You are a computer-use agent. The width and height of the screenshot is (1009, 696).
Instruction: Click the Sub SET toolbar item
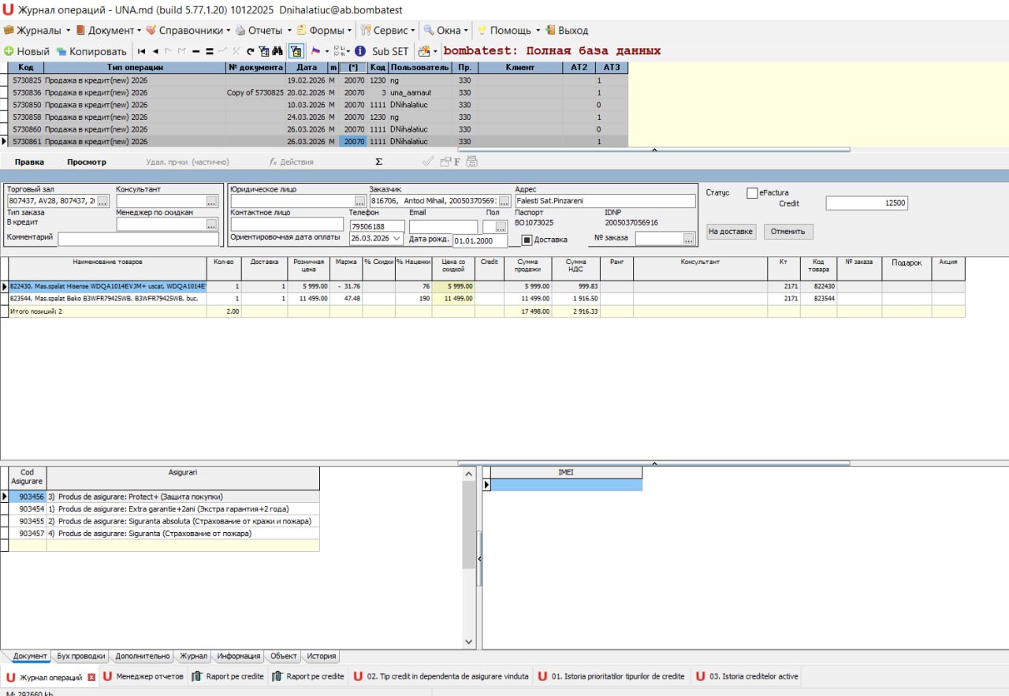pos(390,51)
